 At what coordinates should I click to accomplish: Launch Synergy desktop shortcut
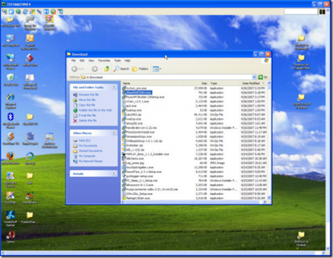tap(30, 158)
